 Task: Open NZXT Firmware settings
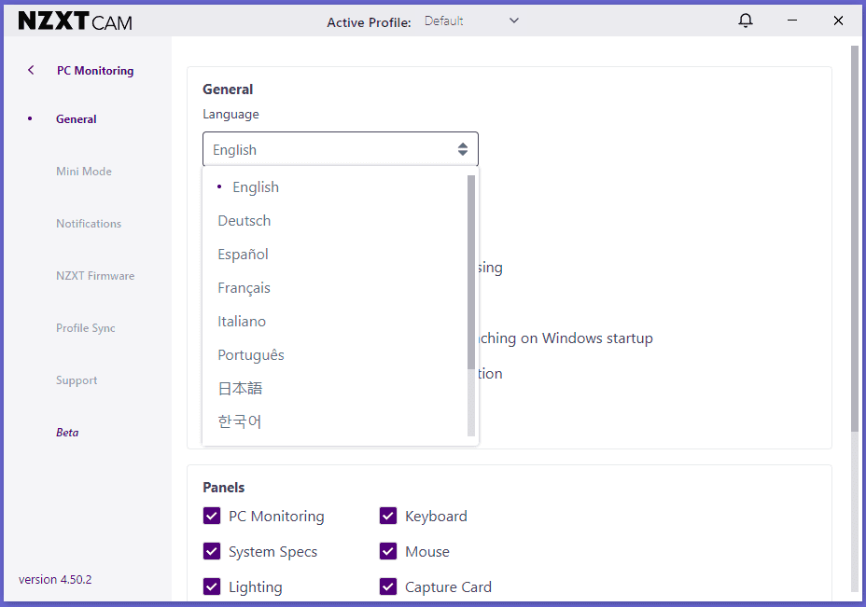click(95, 276)
